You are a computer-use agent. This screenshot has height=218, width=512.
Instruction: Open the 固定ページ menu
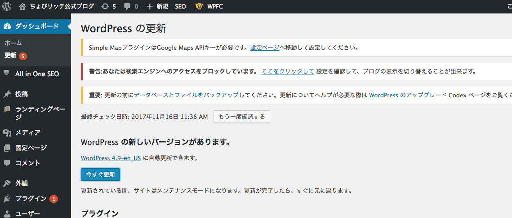31,148
